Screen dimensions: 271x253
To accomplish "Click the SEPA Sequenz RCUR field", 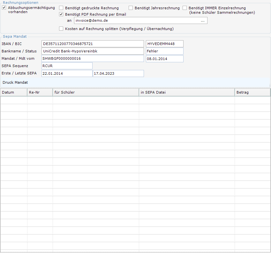I will 67,66.
